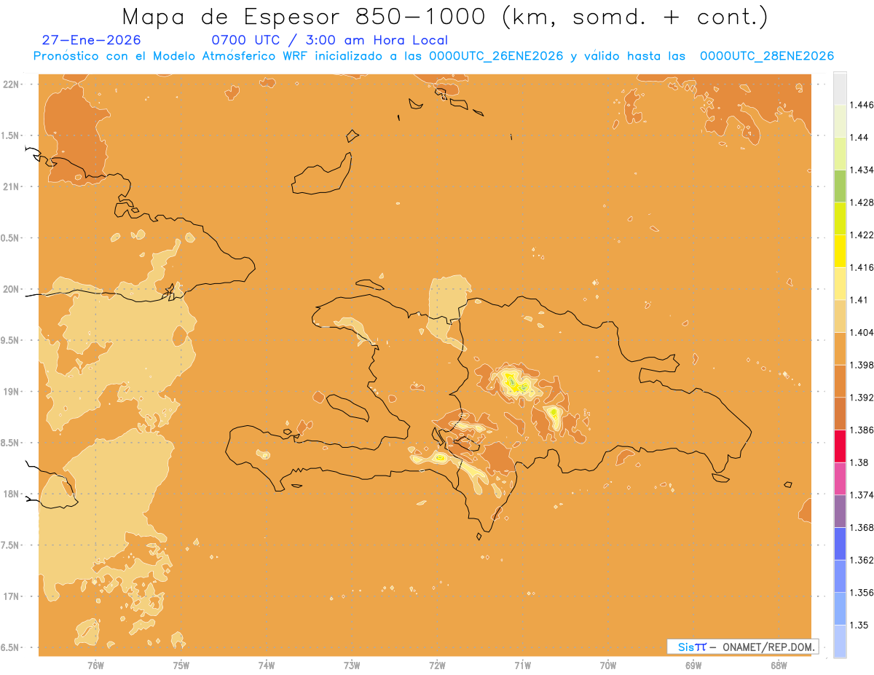Image resolution: width=874 pixels, height=675 pixels.
Task: Click the latitude label '21N'
Action: click(x=12, y=186)
